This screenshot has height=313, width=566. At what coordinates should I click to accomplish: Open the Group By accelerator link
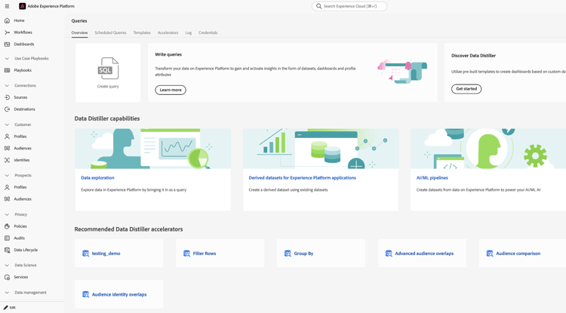[303, 253]
